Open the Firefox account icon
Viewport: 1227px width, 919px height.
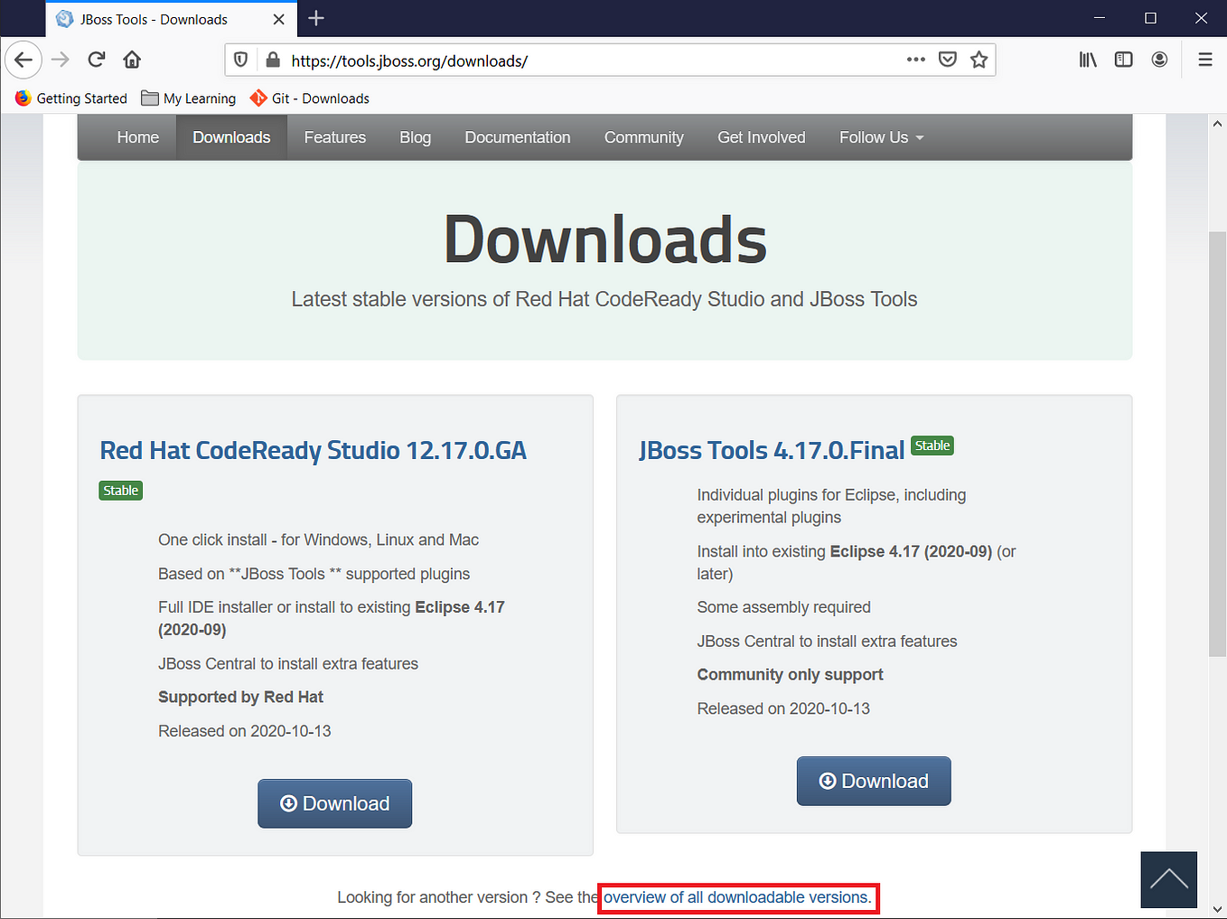coord(1160,60)
